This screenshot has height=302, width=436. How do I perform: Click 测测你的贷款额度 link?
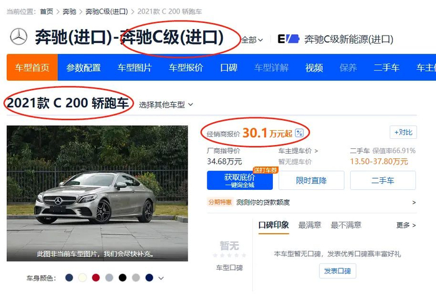263,202
